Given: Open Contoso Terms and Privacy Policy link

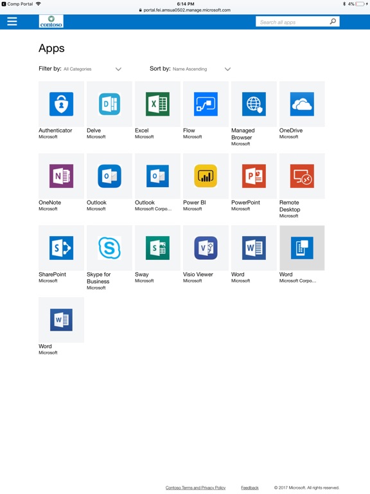Looking at the screenshot, I should pyautogui.click(x=195, y=488).
